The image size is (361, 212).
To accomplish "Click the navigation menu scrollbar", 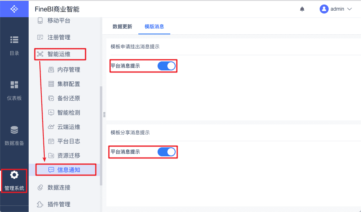I will 101,135.
